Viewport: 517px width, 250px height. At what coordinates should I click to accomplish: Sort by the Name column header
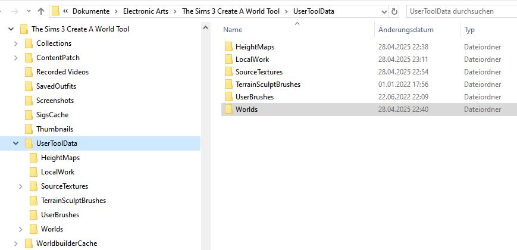pyautogui.click(x=233, y=30)
